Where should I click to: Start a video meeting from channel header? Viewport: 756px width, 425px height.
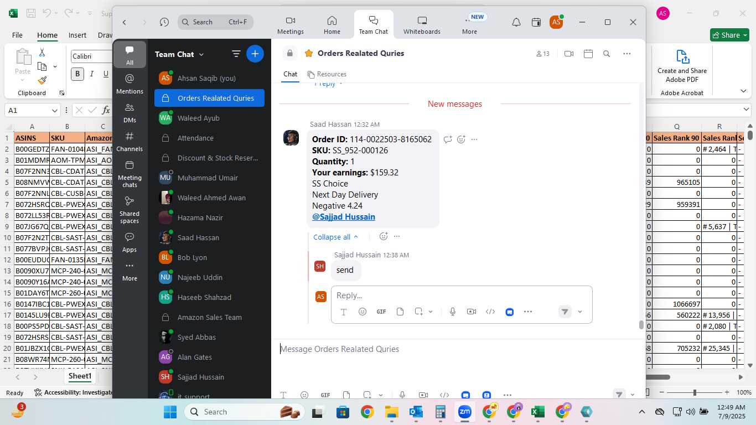click(568, 54)
